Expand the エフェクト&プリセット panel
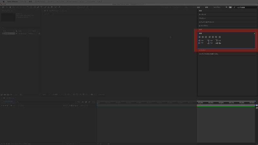The image size is (258, 145). pos(206,22)
